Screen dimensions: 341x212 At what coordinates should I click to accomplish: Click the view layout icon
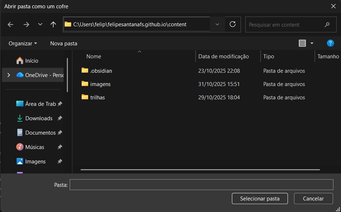pos(302,43)
